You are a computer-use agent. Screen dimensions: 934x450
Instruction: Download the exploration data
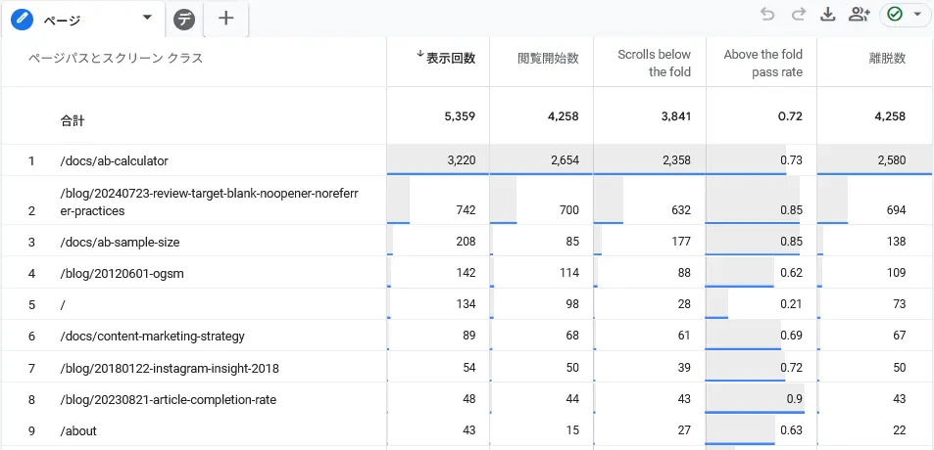coord(828,15)
